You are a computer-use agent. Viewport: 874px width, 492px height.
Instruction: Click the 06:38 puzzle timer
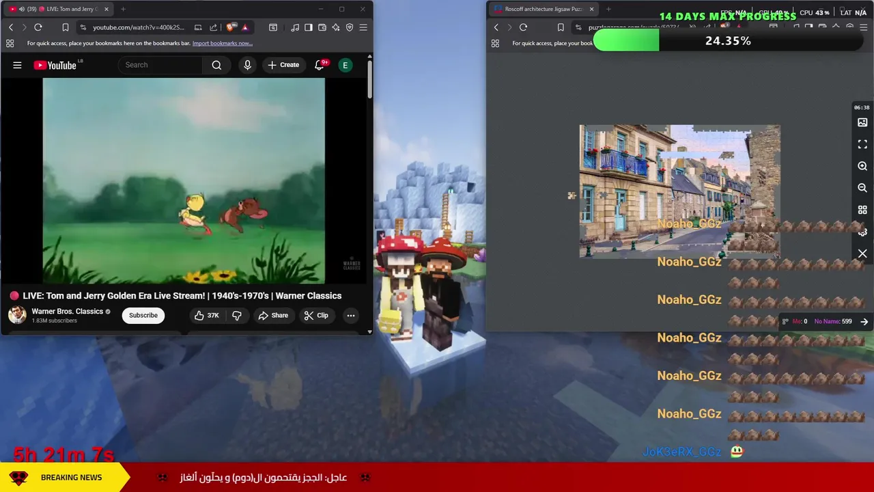click(862, 107)
